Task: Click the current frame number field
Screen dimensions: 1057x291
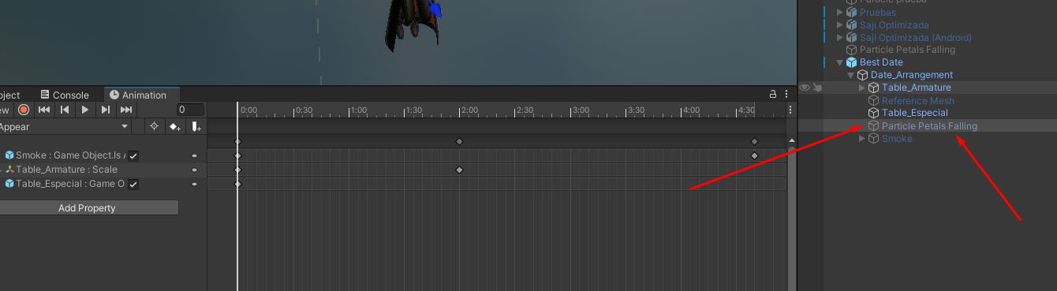Action: (190, 110)
